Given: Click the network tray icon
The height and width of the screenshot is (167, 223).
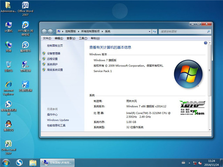Looking at the screenshot, I should 194,163.
